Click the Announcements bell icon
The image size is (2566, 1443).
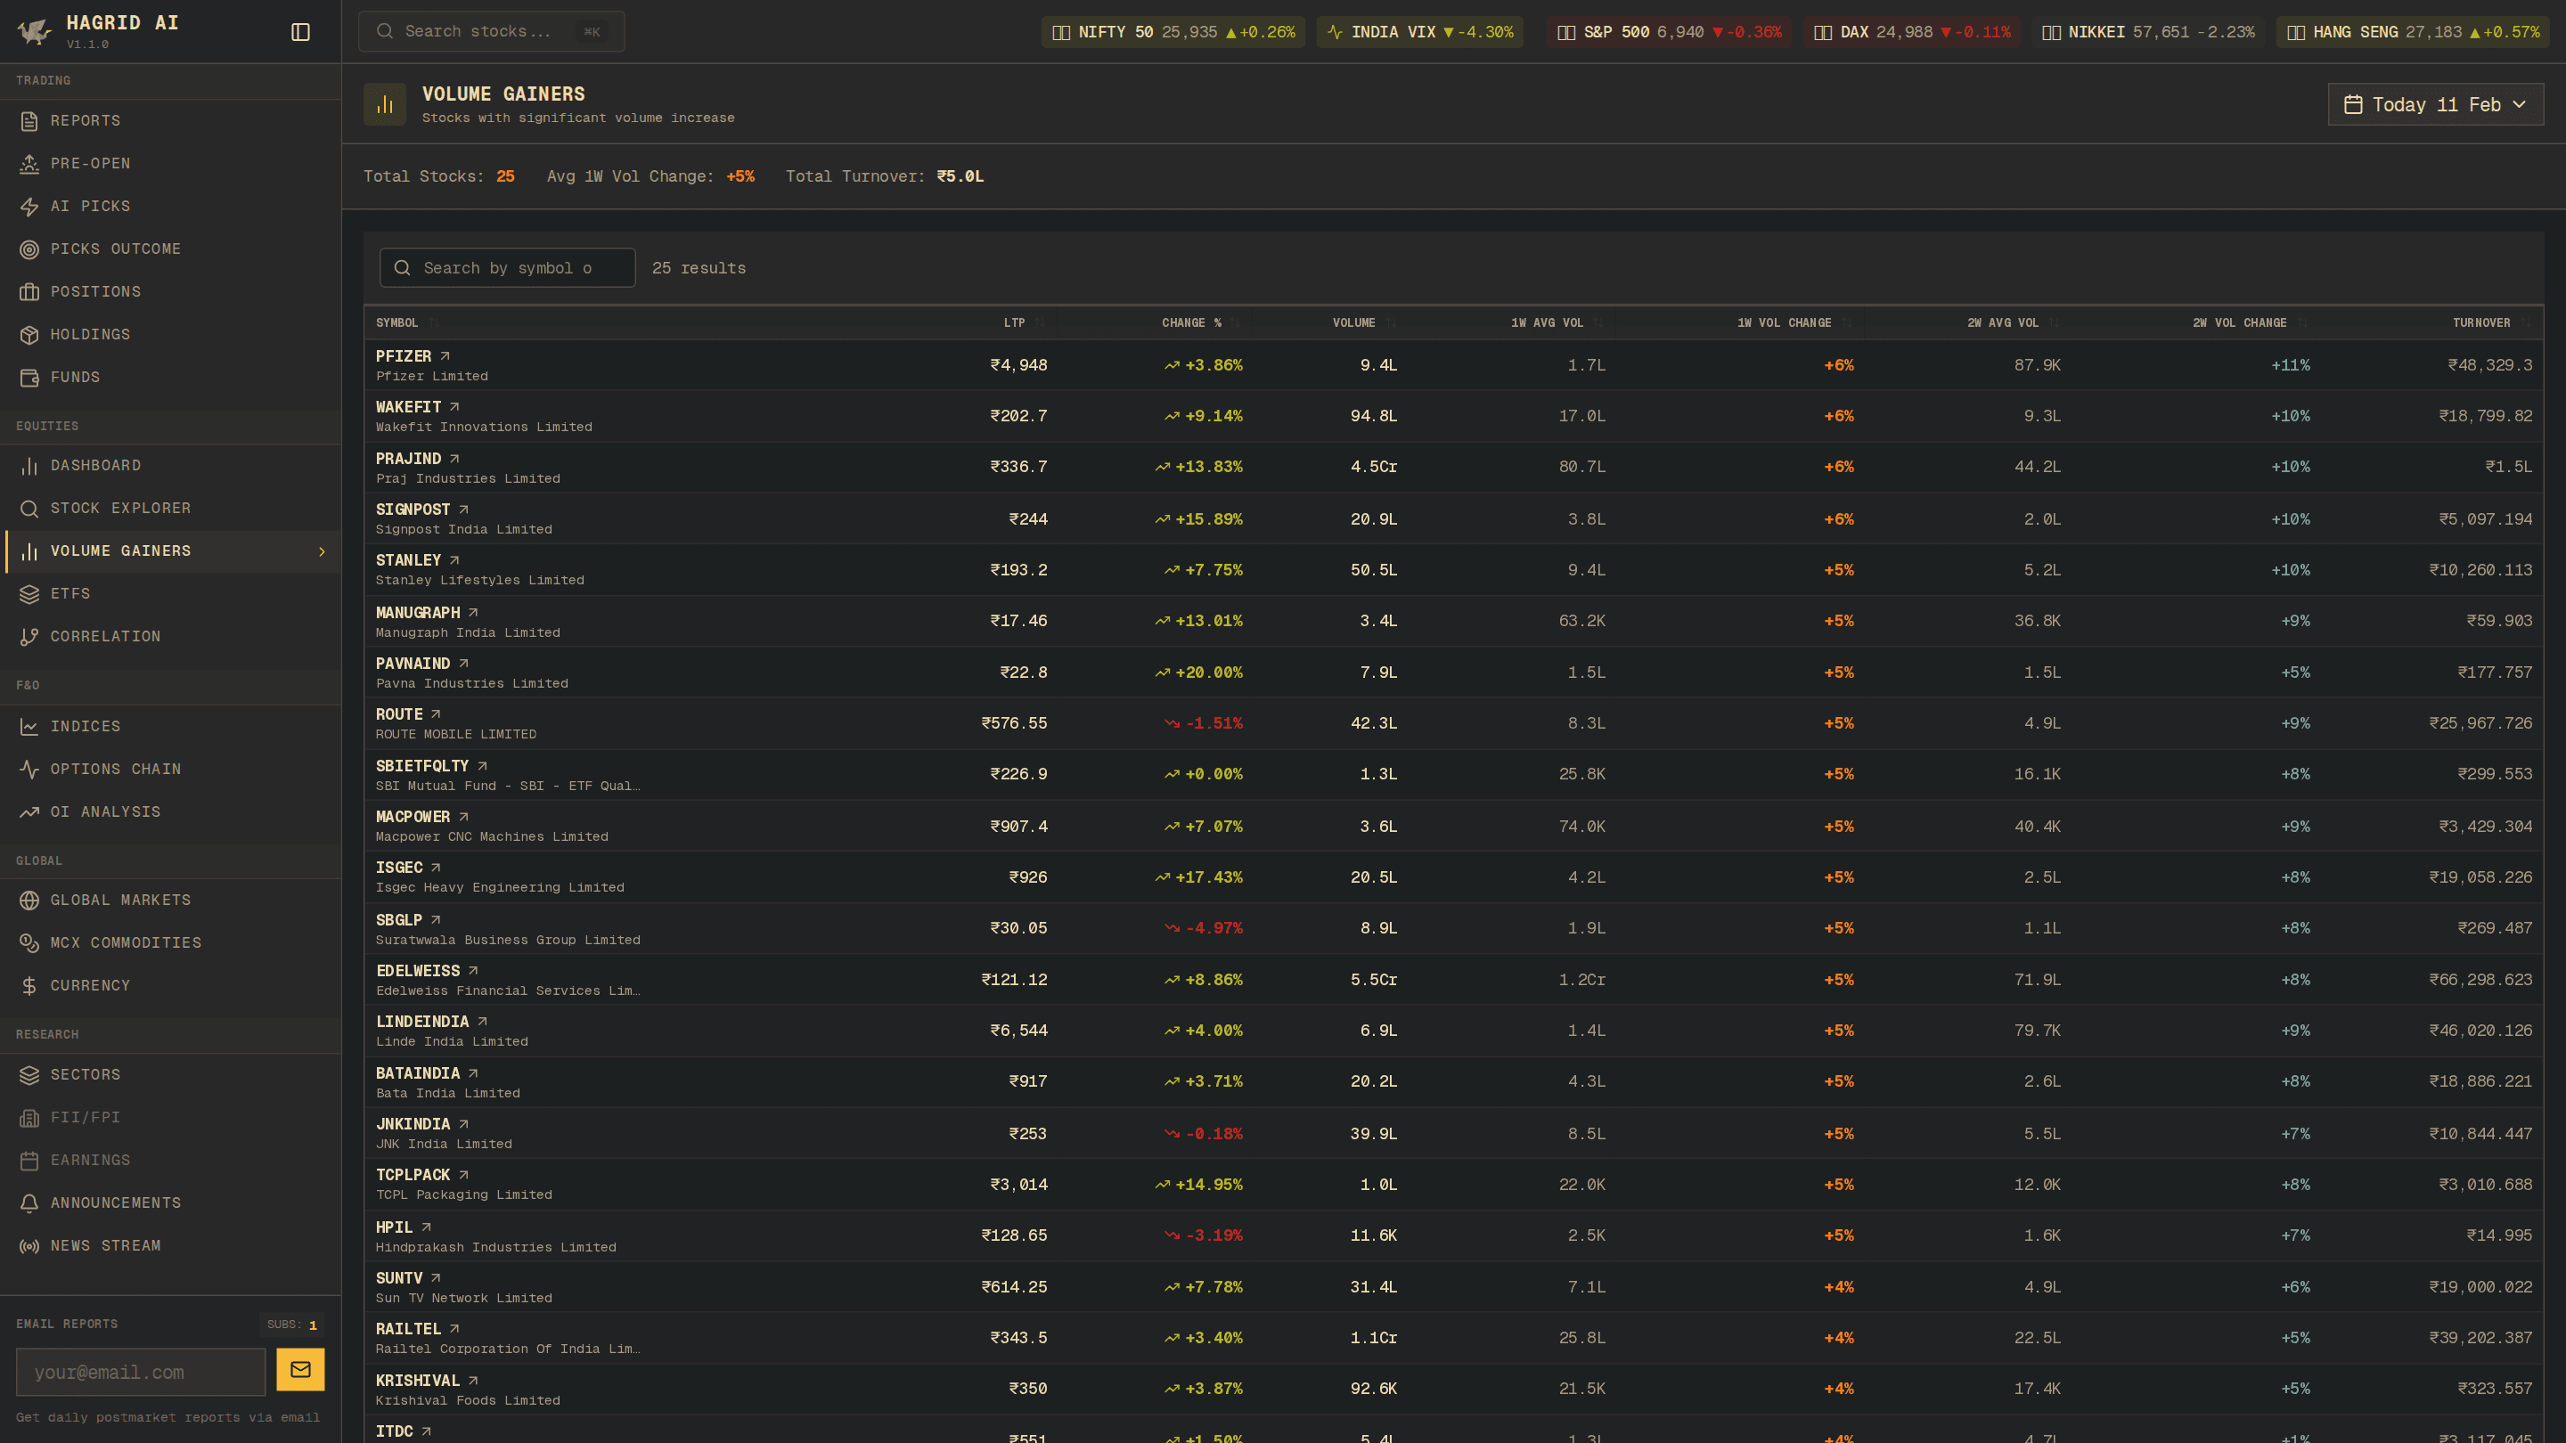pos(29,1202)
